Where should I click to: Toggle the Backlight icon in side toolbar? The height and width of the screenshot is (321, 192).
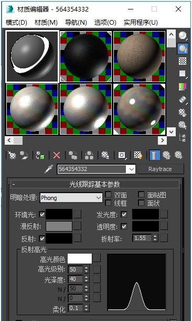coord(183,48)
